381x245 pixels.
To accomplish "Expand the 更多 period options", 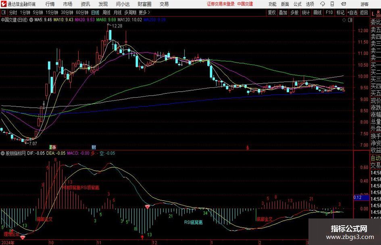I will [144, 12].
